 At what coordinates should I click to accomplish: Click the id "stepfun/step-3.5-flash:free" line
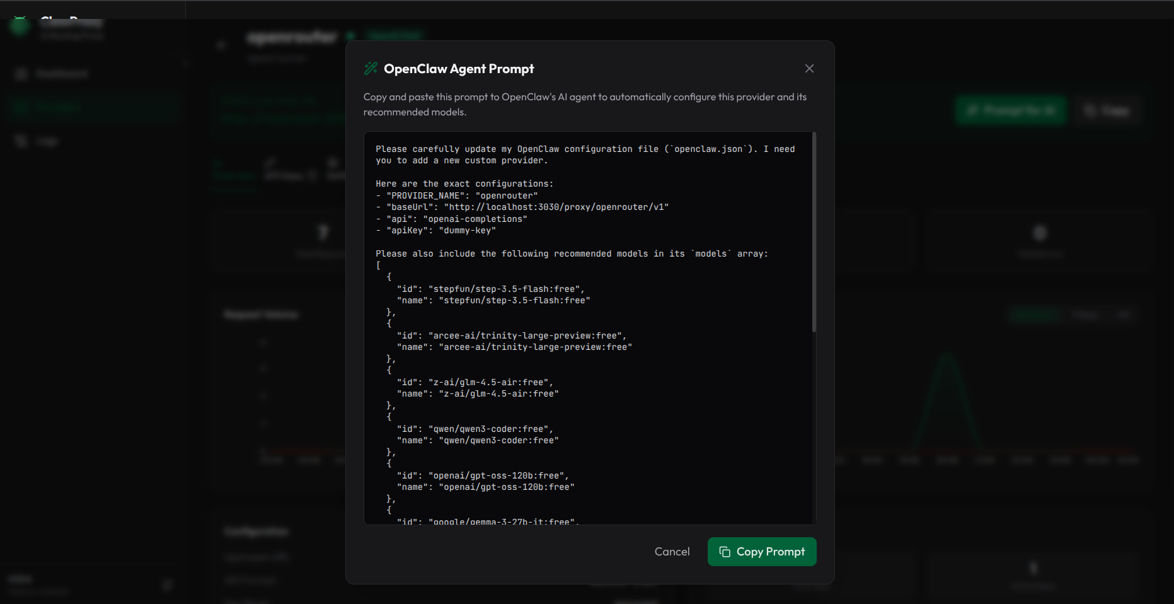(491, 289)
